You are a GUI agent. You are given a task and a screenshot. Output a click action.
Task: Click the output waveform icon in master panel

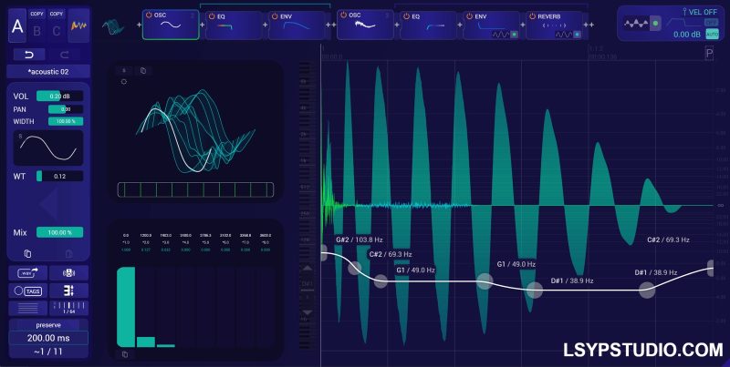(x=636, y=23)
